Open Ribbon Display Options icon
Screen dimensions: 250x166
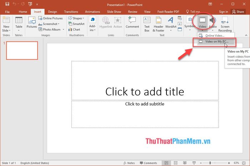tap(210, 4)
